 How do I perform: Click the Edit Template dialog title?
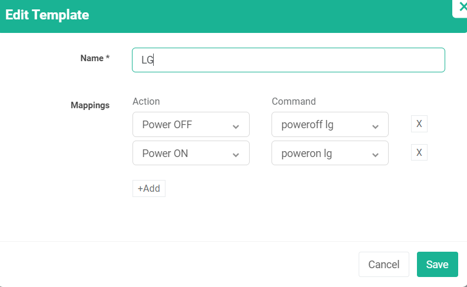pos(47,15)
